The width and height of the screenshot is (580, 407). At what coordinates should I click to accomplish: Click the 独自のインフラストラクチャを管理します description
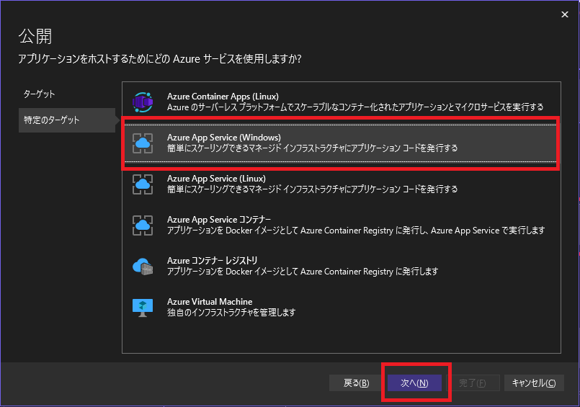(231, 313)
